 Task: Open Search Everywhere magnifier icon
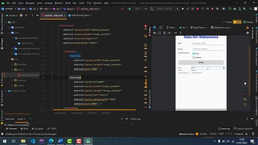pyautogui.click(x=251, y=9)
